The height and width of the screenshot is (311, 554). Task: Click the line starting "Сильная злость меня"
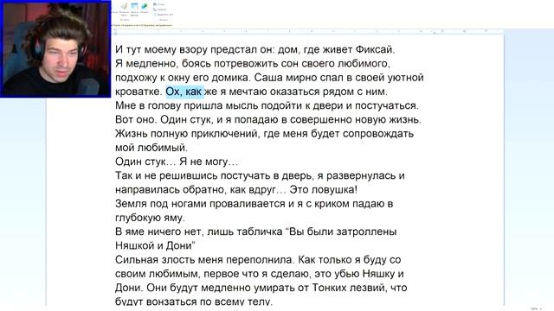pos(258,260)
